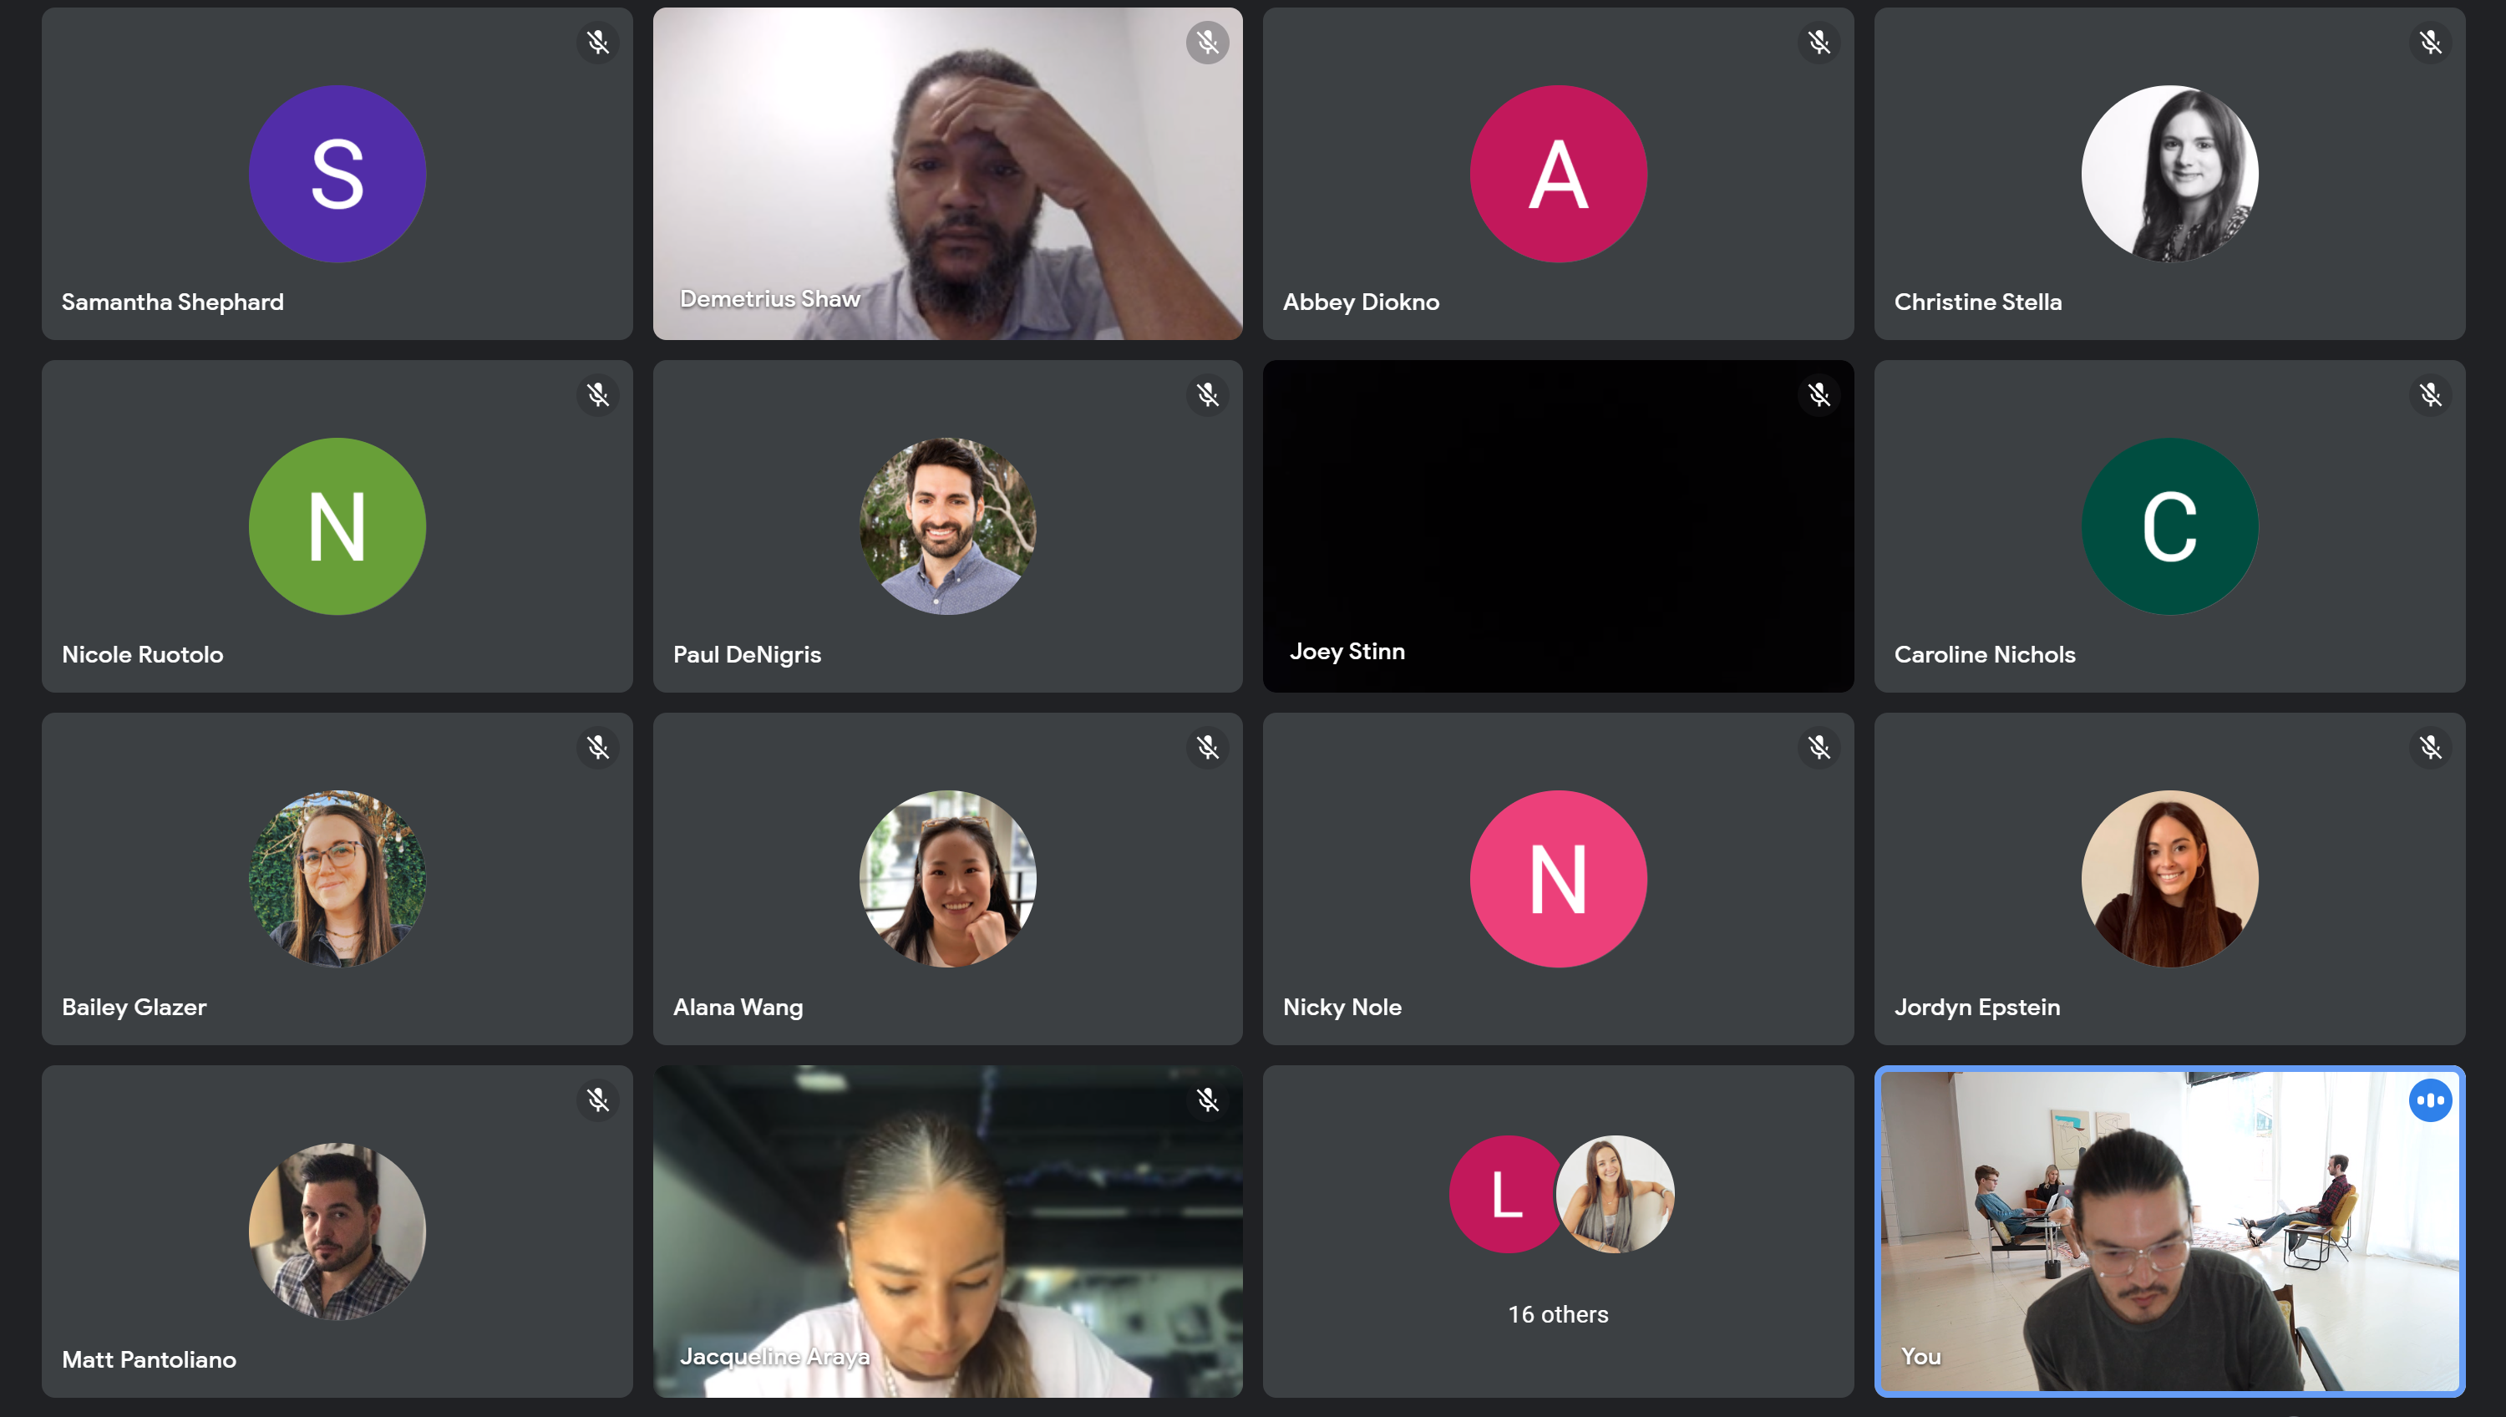Select Abbey Diokno's pink A avatar
Image resolution: width=2506 pixels, height=1417 pixels.
click(1559, 175)
